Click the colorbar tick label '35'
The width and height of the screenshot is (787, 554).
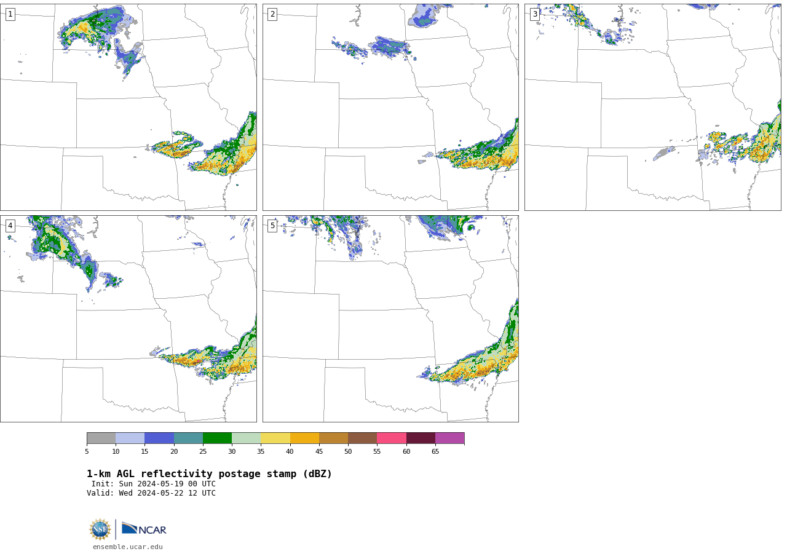(261, 452)
